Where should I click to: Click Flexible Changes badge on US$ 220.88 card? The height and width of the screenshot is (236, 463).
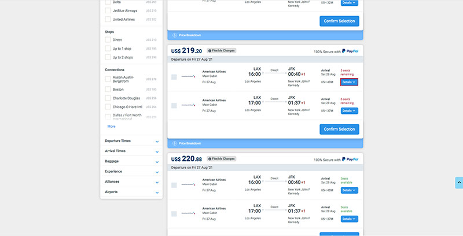[222, 158]
